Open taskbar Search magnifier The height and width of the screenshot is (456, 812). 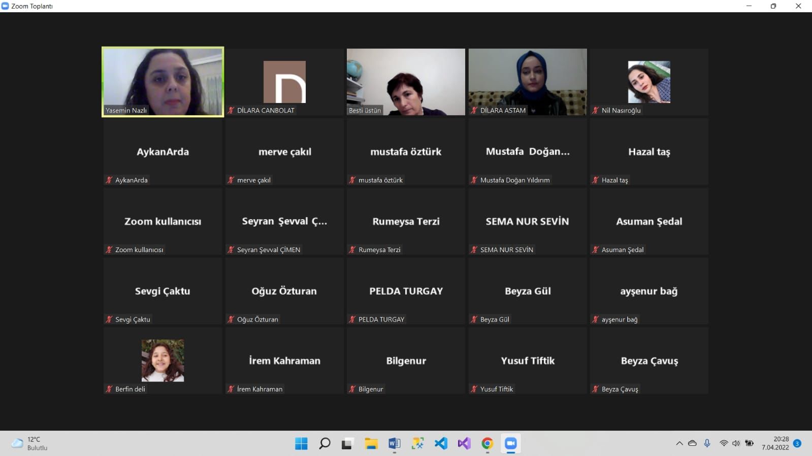coord(324,444)
